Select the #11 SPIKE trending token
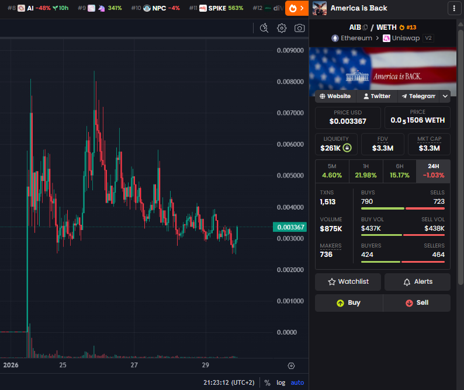 pyautogui.click(x=216, y=8)
